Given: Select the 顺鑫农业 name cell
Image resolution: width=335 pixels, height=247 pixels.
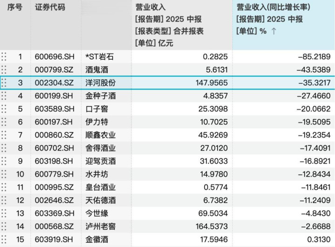Looking at the screenshot, I should pyautogui.click(x=101, y=135).
